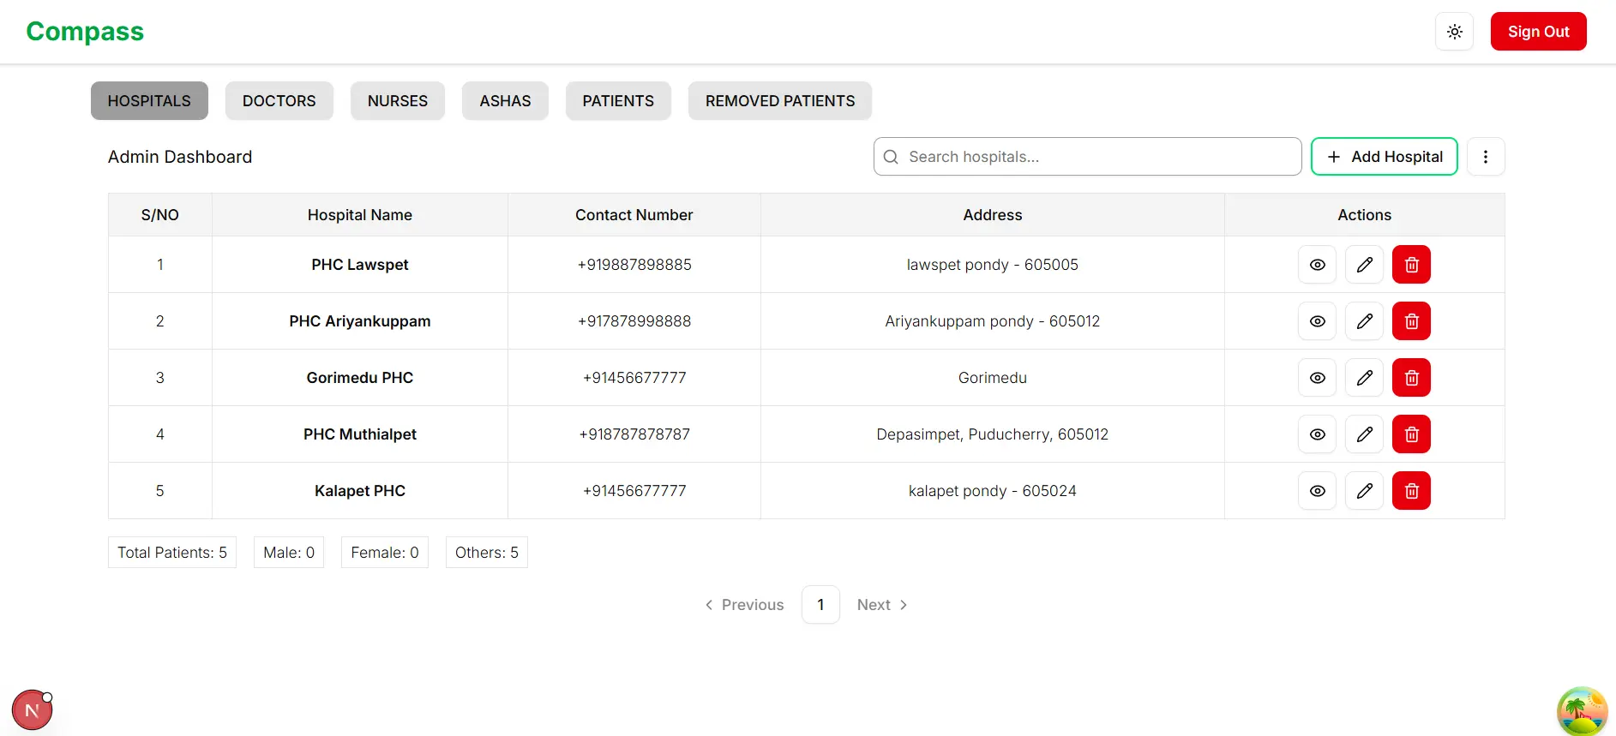Select the PHC Muthialpet name cell

pyautogui.click(x=360, y=434)
